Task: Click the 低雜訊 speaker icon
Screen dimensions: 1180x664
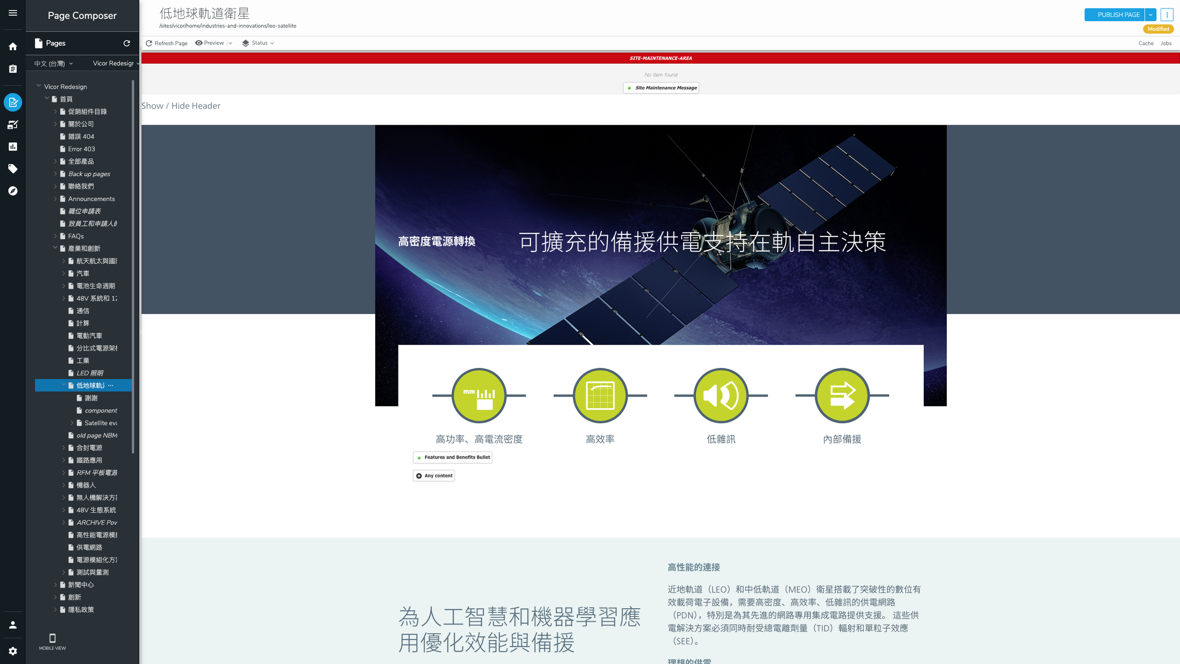Action: (x=721, y=395)
